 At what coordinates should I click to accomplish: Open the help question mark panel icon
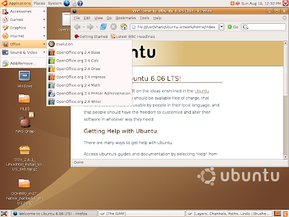80,3
